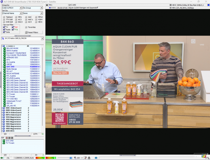Expand the 1830-Nagravision group
This screenshot has width=210, height=160.
point(2,117)
